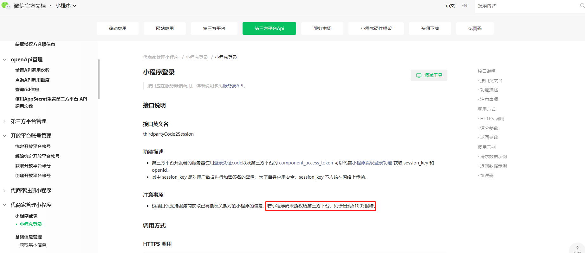Click the 调试工具 button
This screenshot has width=585, height=253.
pos(429,75)
